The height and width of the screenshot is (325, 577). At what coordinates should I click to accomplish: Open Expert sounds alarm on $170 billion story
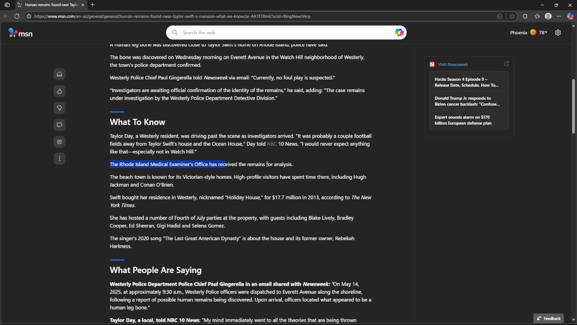coord(463,120)
